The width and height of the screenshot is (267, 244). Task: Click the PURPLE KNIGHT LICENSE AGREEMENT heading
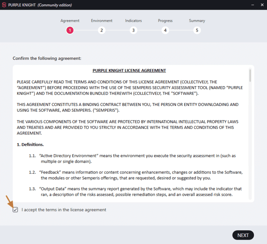coord(129,71)
